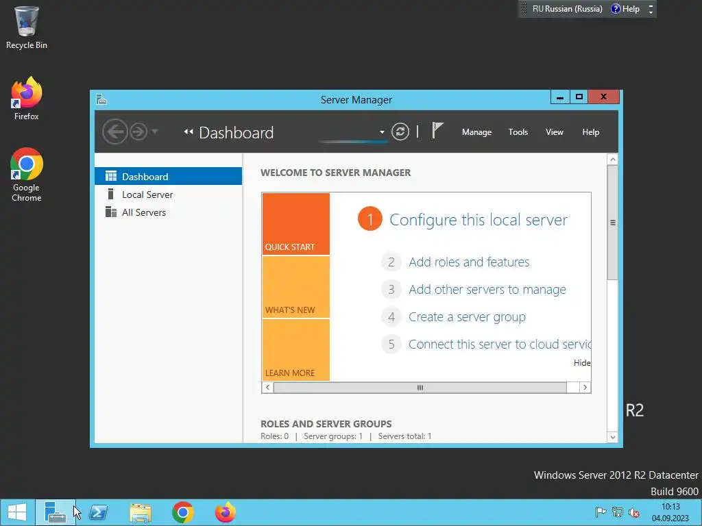Open the notifications flag
702x526 pixels.
click(437, 131)
